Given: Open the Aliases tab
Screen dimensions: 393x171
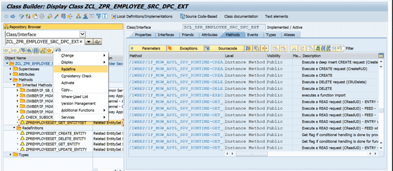Looking at the screenshot, I should click(x=289, y=35).
